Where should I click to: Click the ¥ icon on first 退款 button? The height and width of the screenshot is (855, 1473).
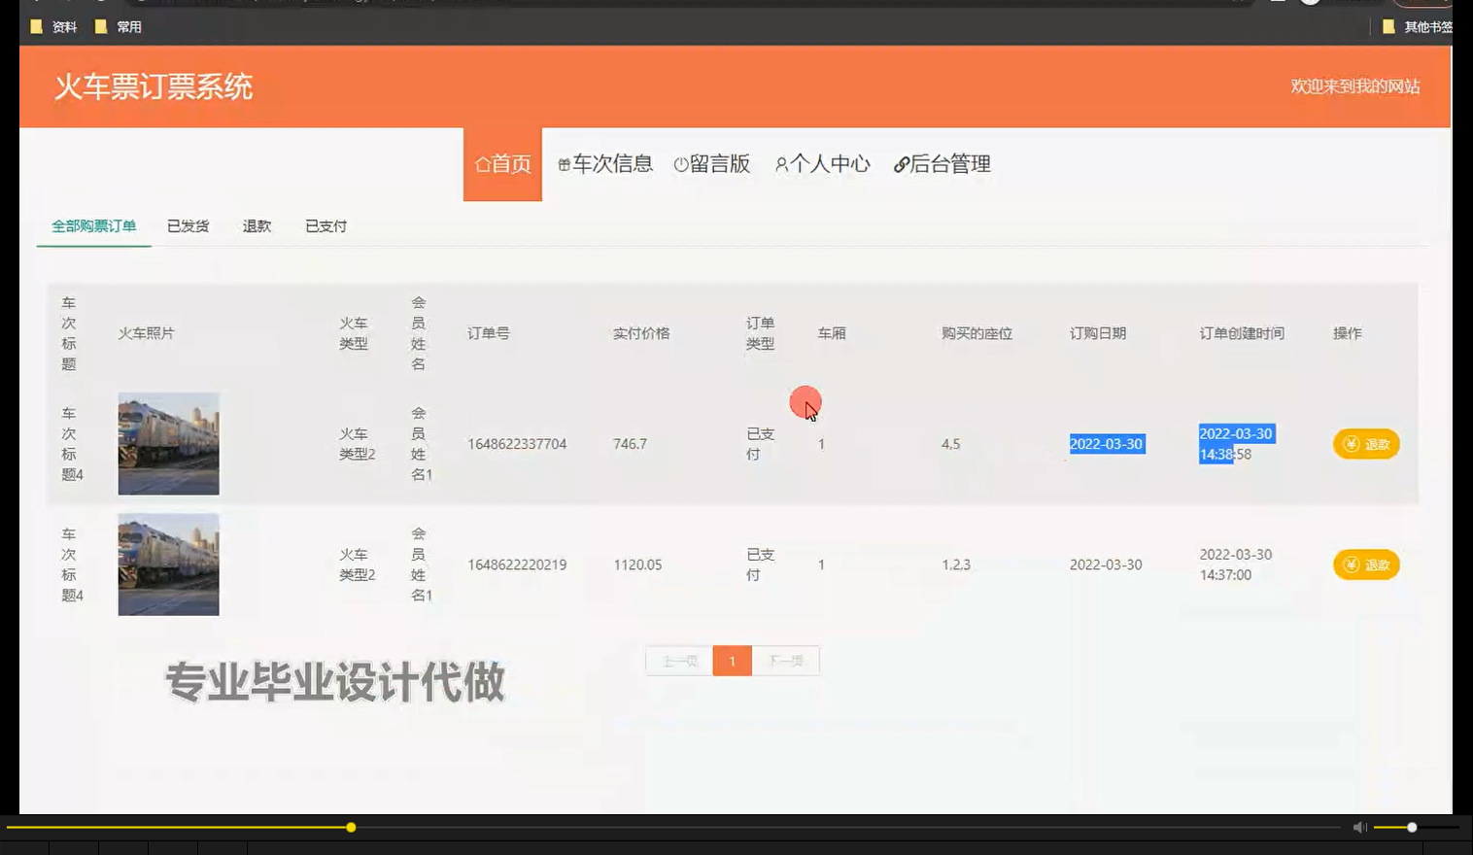point(1351,444)
